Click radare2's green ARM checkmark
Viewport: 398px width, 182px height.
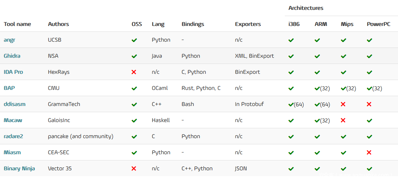click(317, 137)
